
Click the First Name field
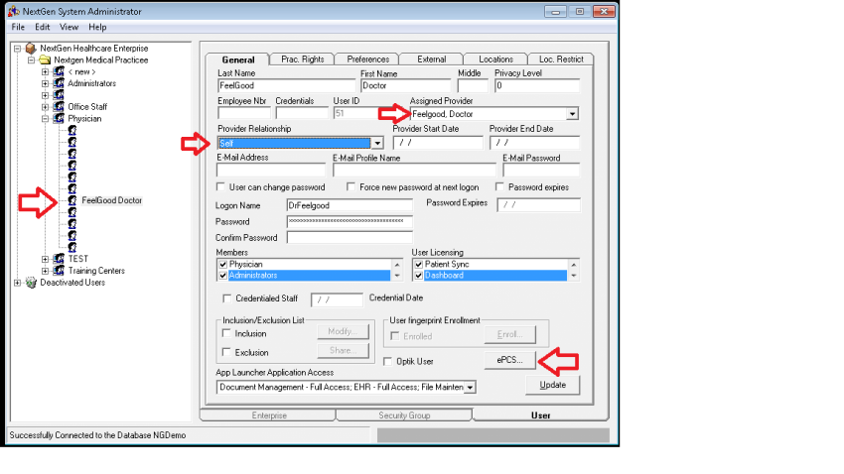pyautogui.click(x=406, y=85)
